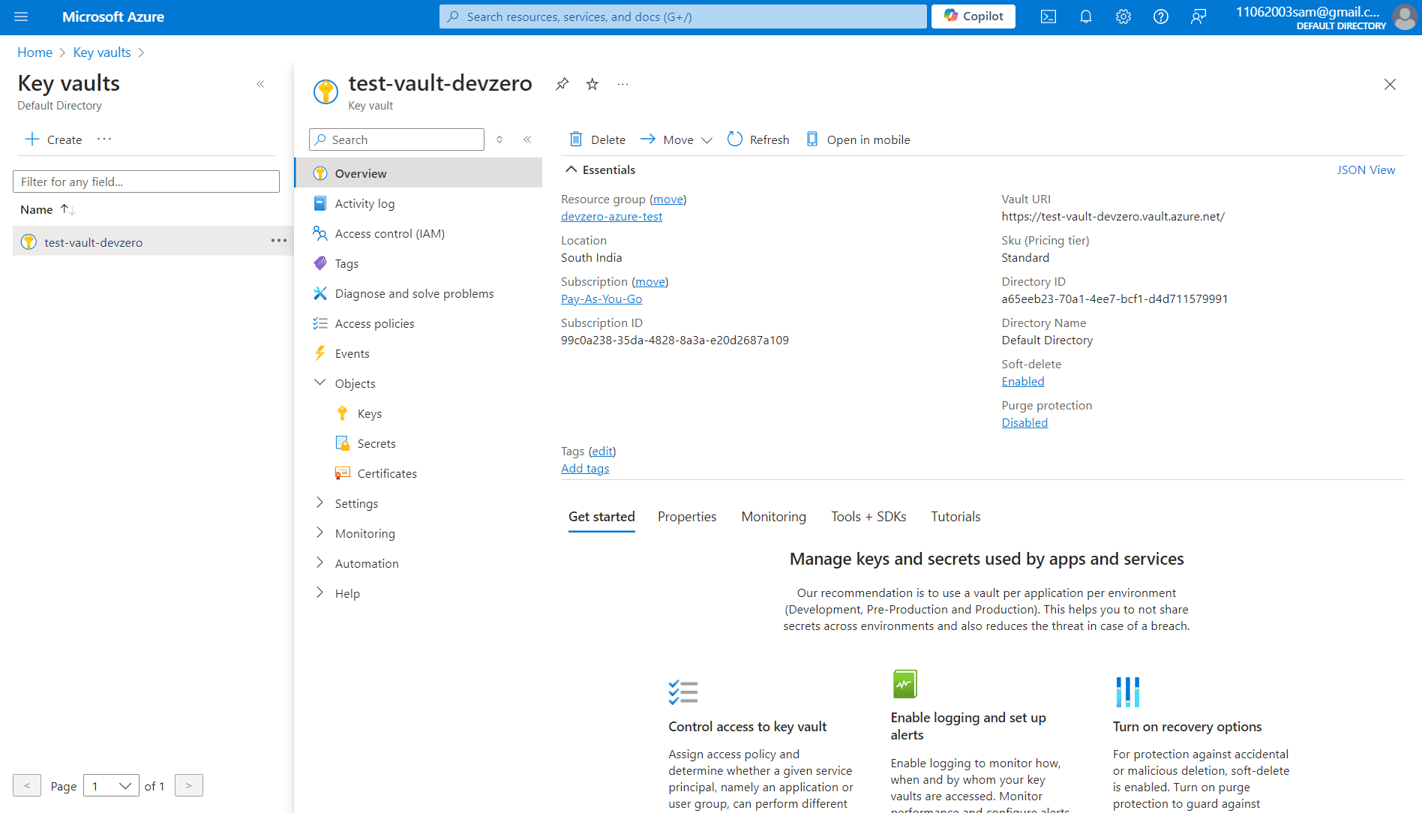Viewport: 1422px width, 813px height.
Task: Click the resource menu Search box
Action: pos(397,139)
